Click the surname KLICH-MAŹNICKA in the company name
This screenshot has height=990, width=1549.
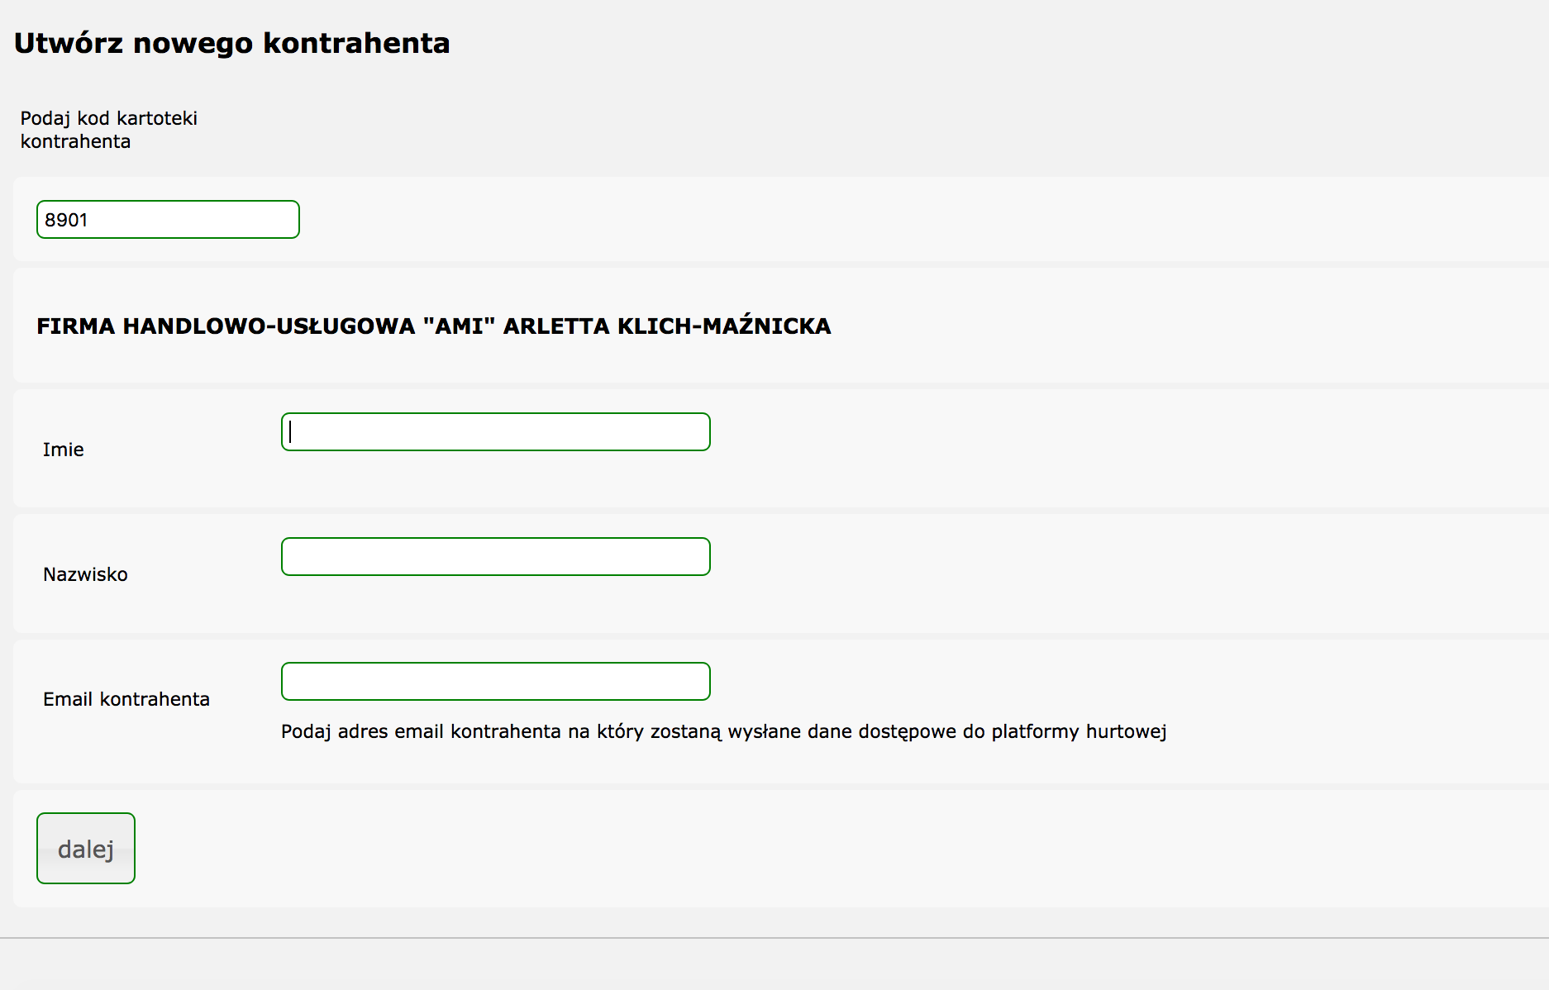724,326
